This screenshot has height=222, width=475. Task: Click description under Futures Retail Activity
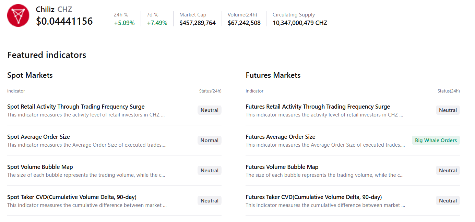pos(324,115)
